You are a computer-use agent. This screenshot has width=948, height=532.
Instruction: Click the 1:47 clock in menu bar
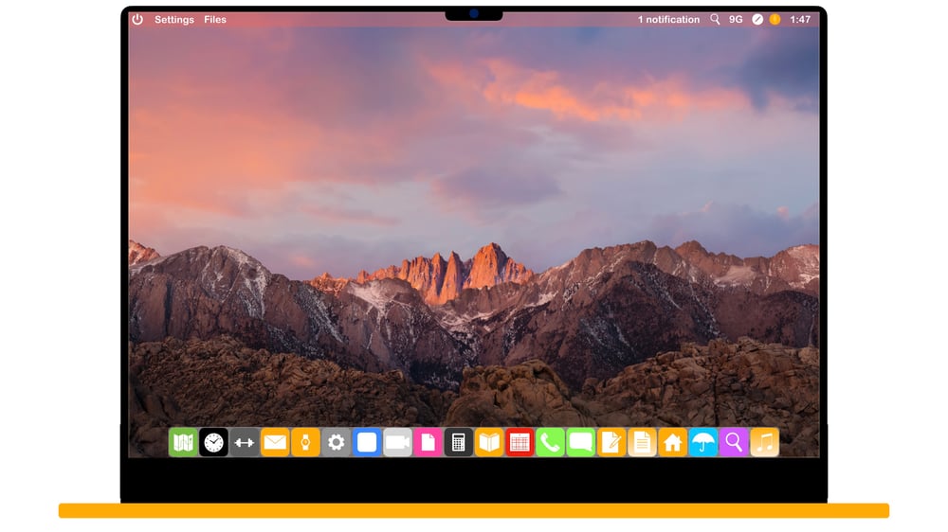[x=800, y=19]
